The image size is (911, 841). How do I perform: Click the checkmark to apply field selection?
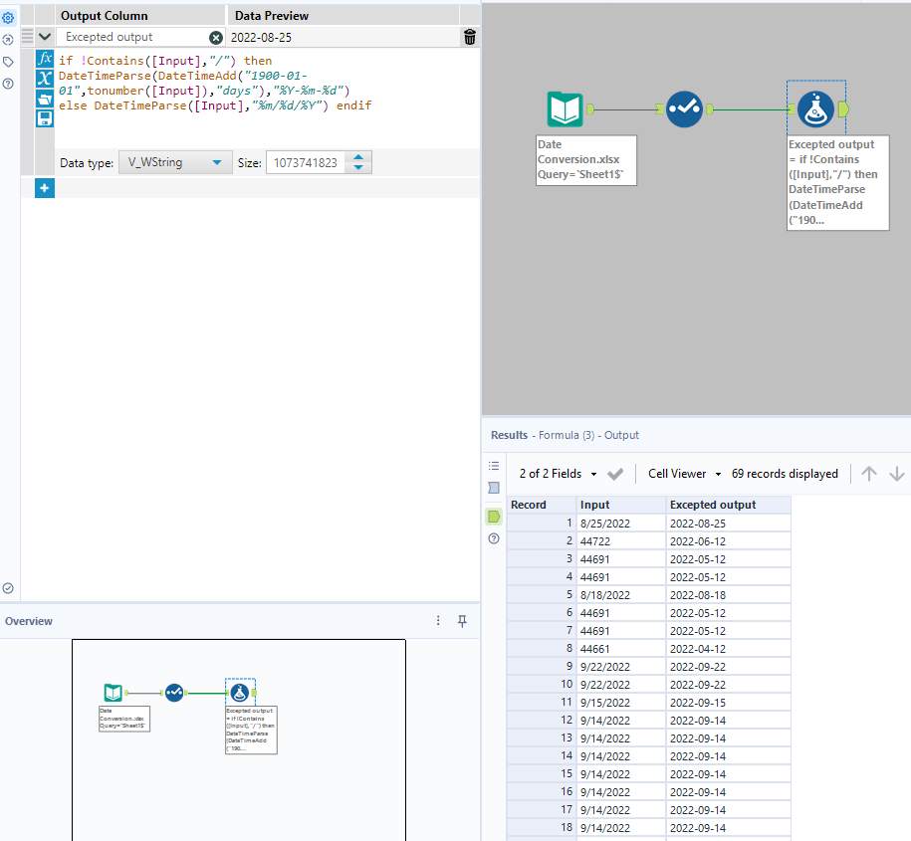tap(615, 473)
